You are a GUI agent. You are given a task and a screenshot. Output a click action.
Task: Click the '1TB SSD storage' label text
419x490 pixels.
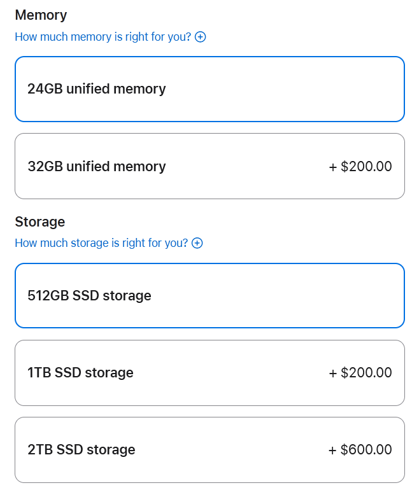[80, 372]
